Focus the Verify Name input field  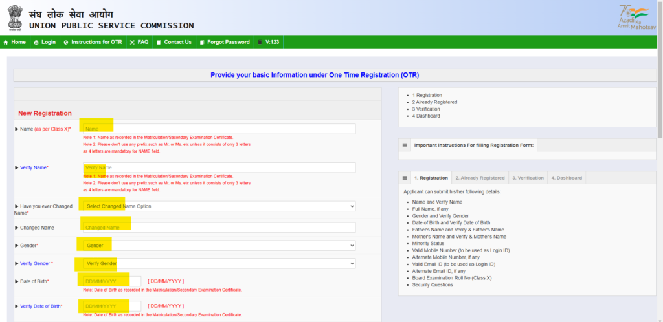[219, 167]
